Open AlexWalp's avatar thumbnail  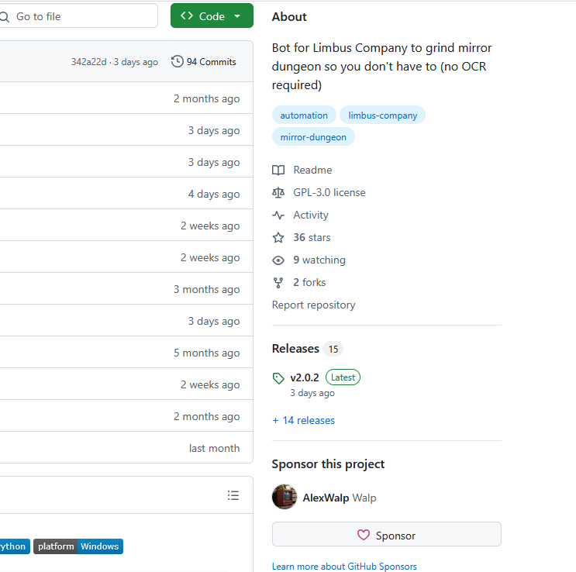click(285, 497)
